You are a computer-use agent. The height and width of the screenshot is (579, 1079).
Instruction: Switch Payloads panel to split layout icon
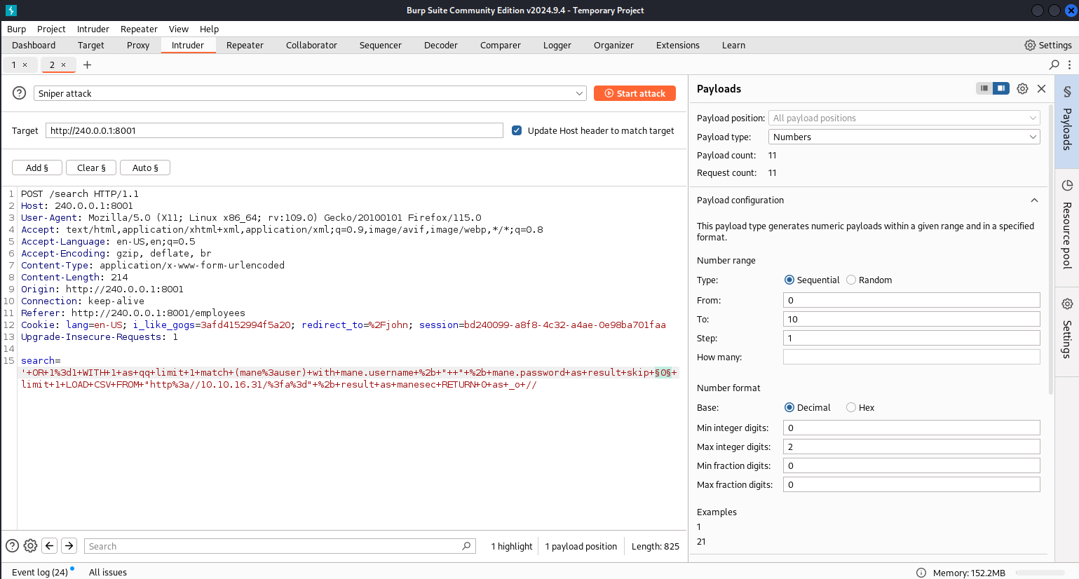[x=1001, y=88]
